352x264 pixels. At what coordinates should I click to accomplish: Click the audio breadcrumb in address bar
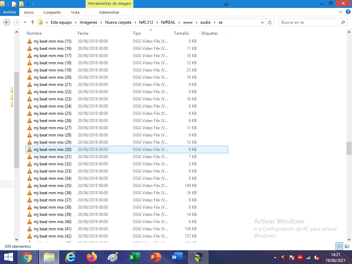(206, 22)
